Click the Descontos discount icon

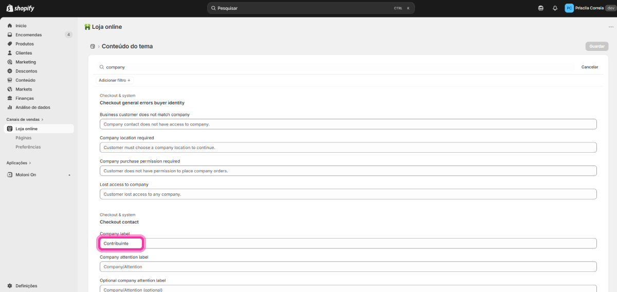10,71
